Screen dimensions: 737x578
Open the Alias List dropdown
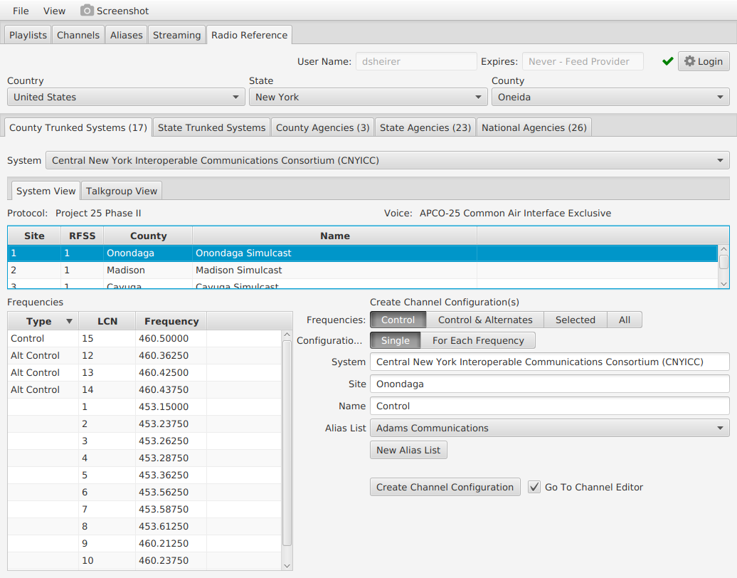[x=549, y=428]
